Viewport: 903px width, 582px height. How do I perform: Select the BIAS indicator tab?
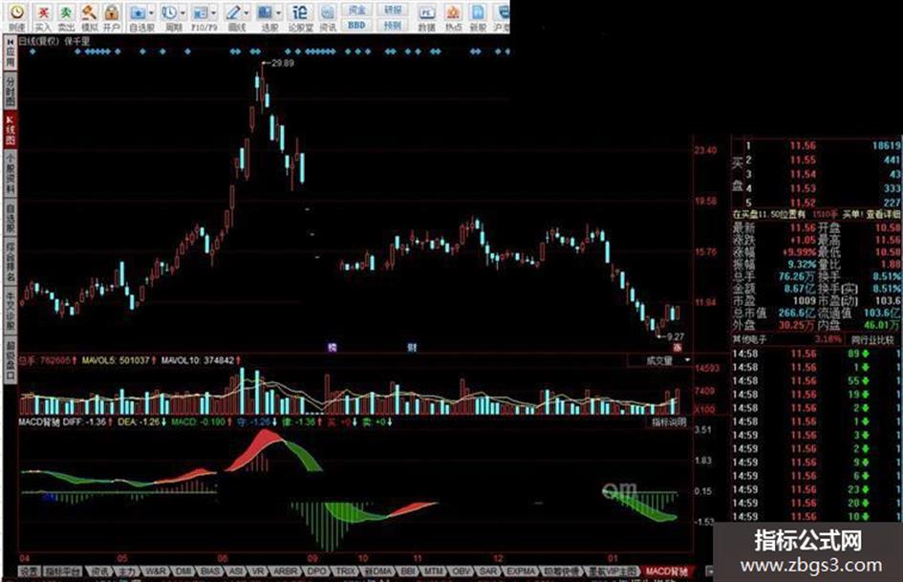[209, 571]
